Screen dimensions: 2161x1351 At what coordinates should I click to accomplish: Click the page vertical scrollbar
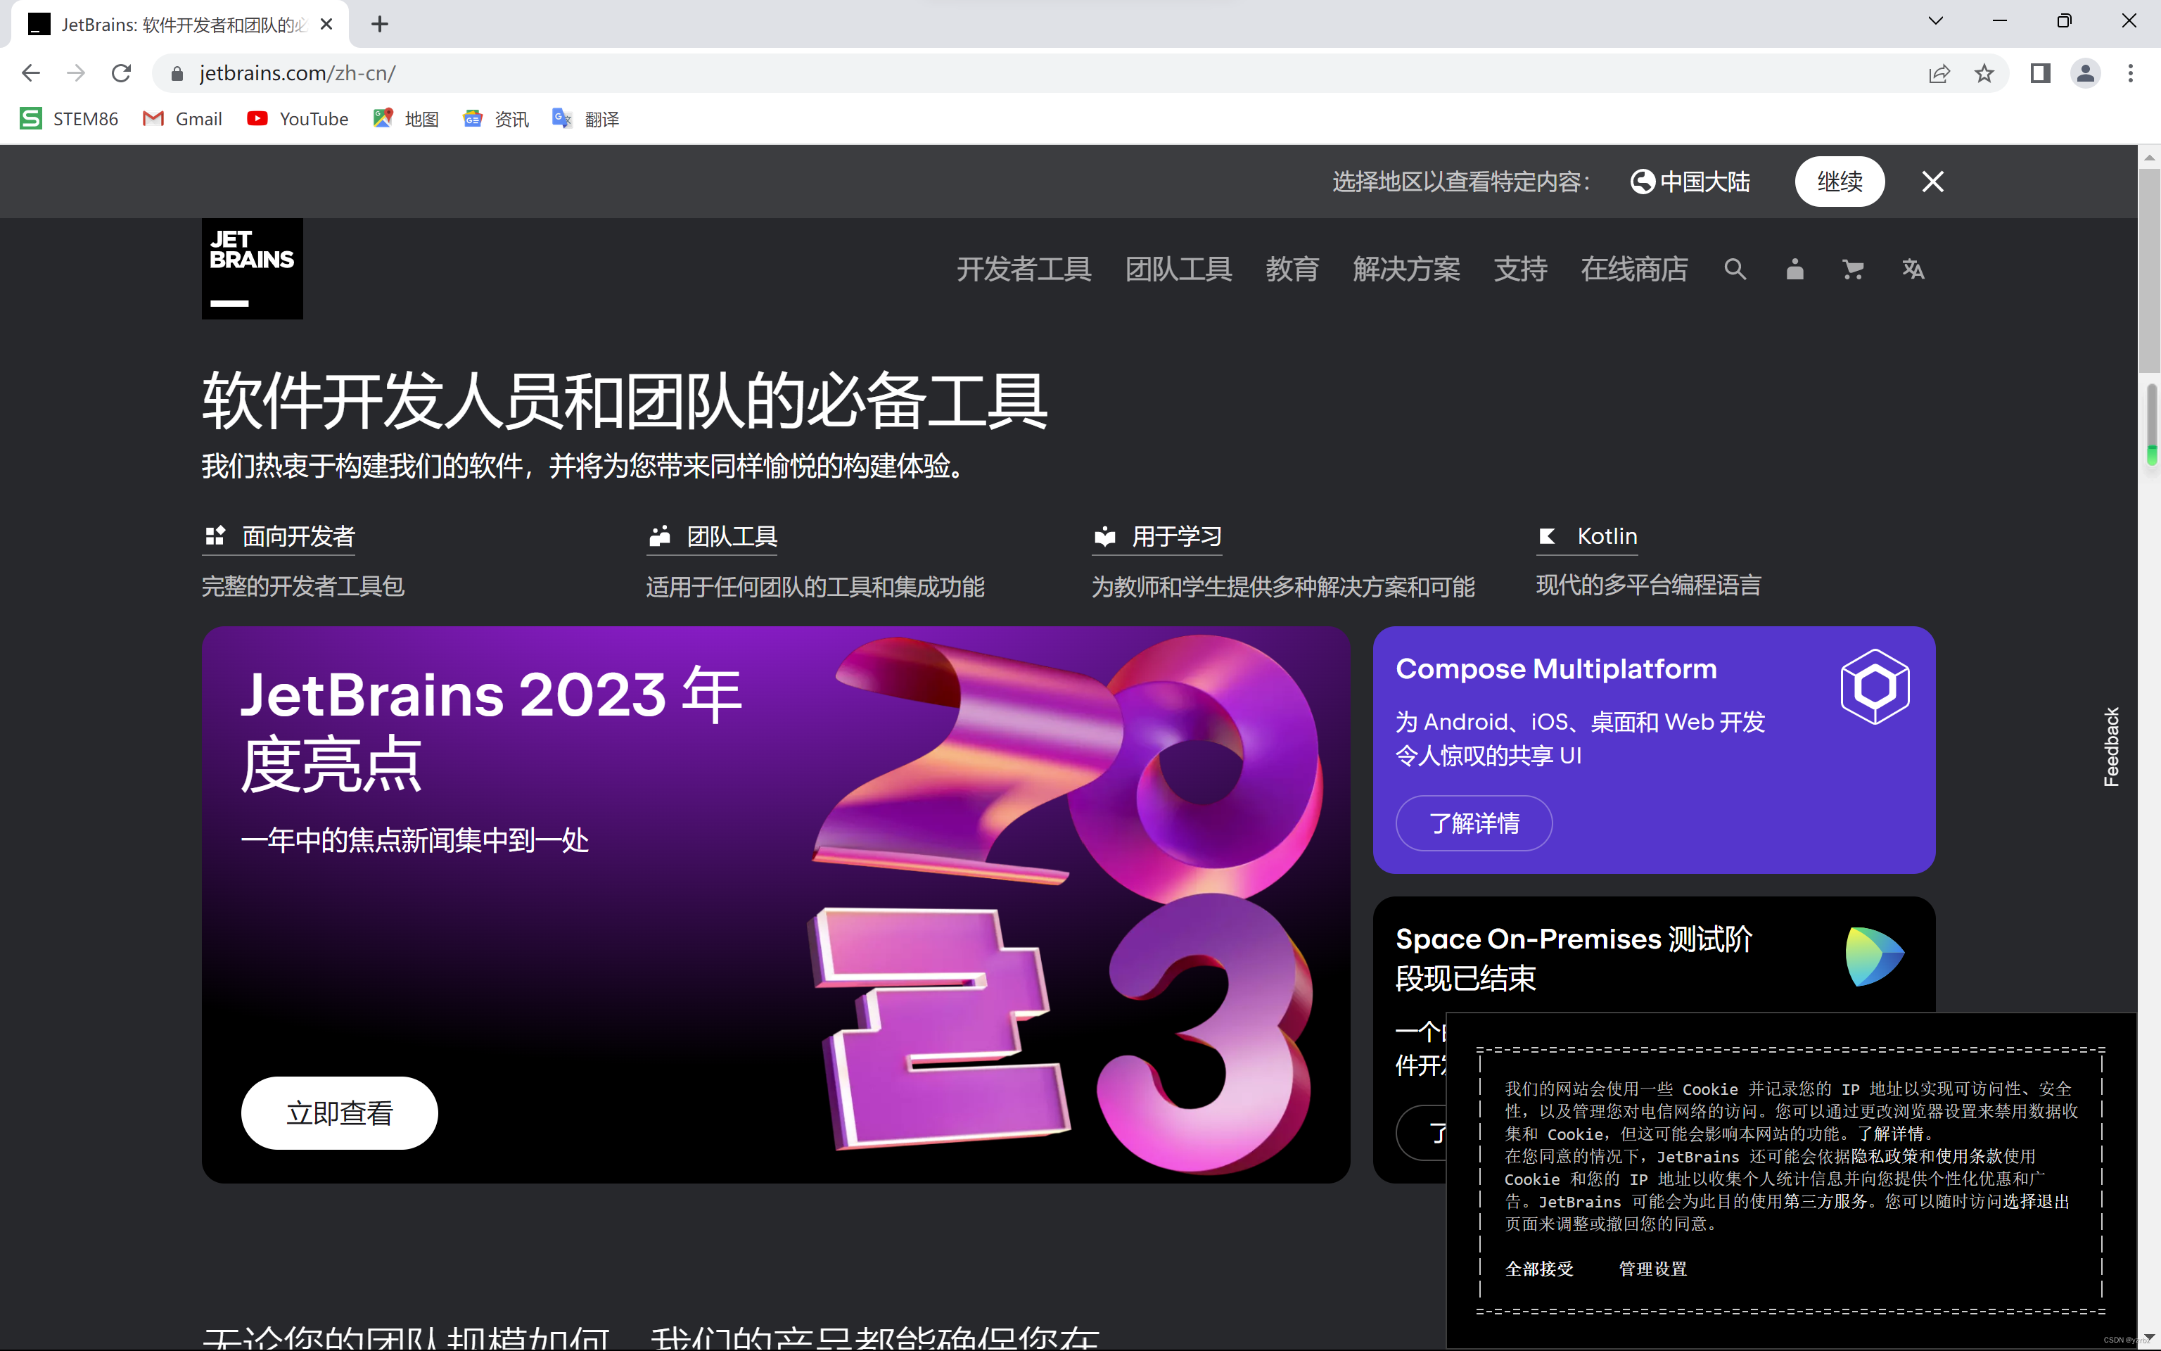[x=2148, y=268]
